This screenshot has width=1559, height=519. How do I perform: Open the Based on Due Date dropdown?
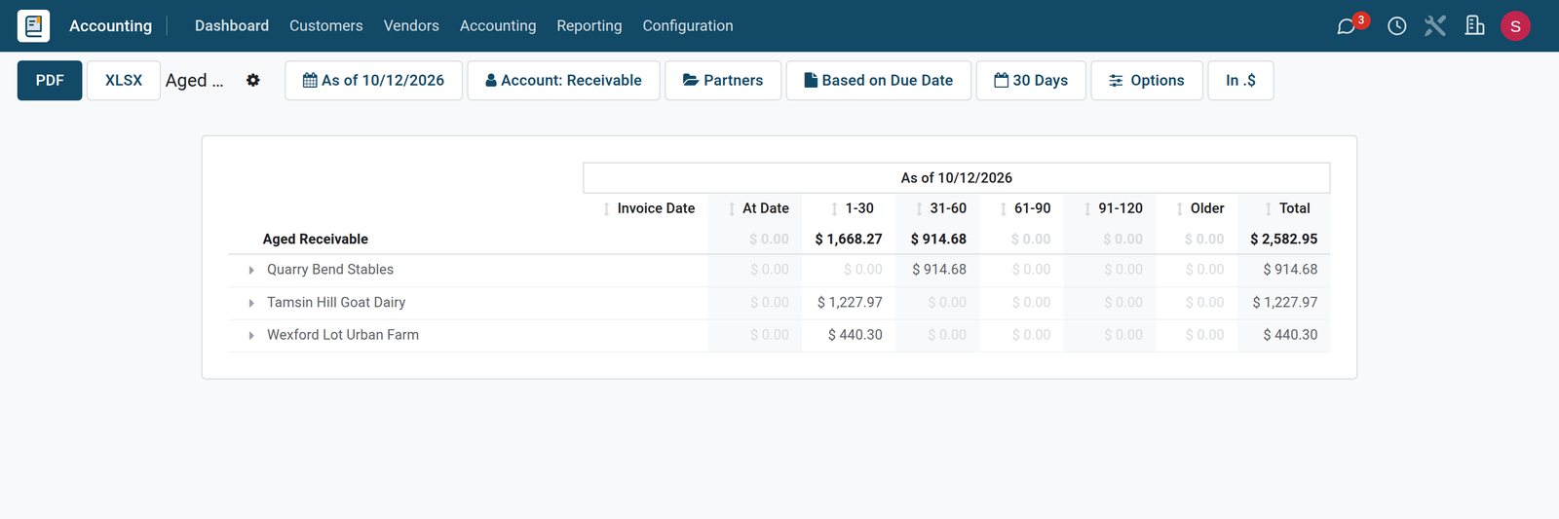coord(878,80)
